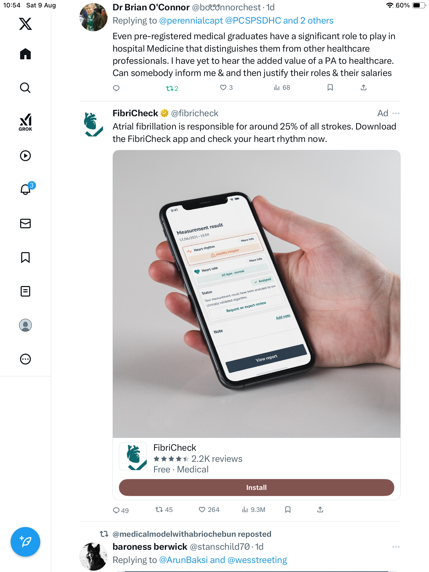The image size is (429, 572).
Task: Open the Grok assistant from sidebar
Action: (25, 122)
